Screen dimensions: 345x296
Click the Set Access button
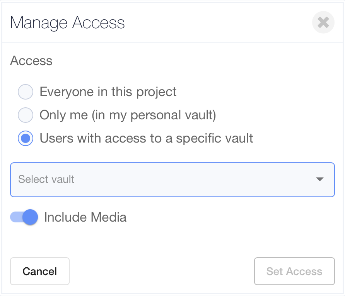(294, 271)
